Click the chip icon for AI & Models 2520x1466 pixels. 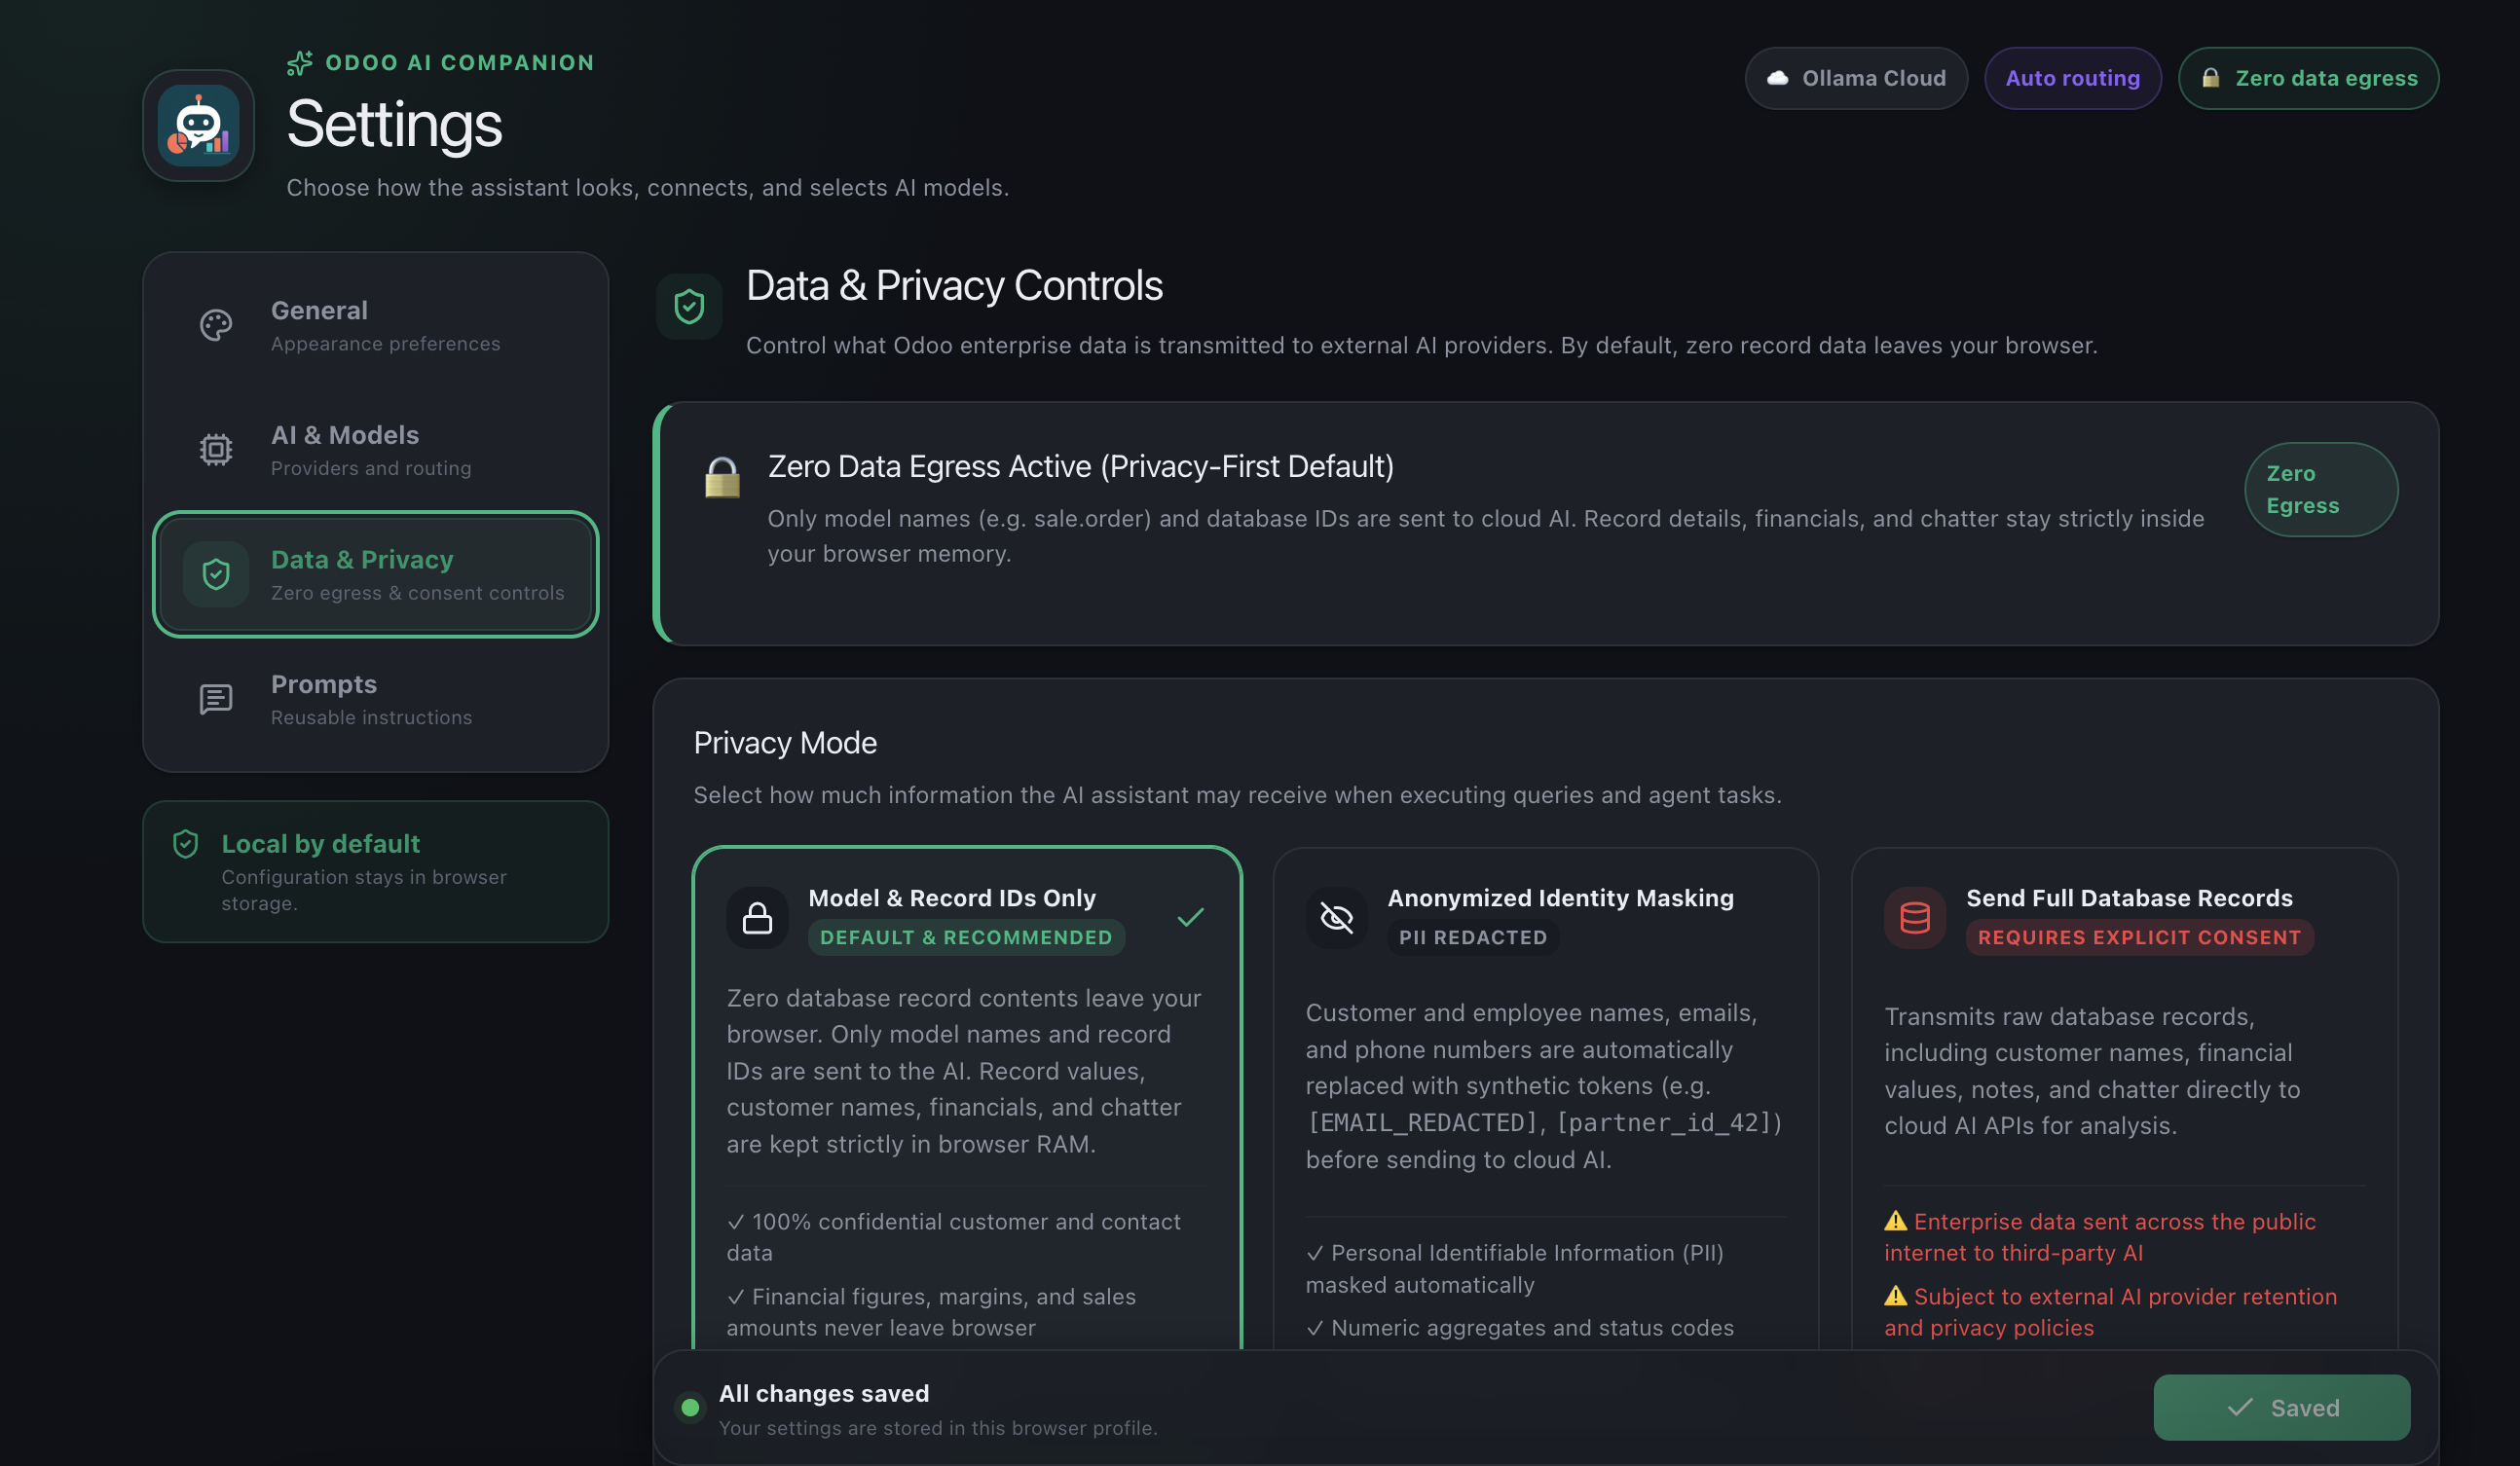pyautogui.click(x=216, y=450)
